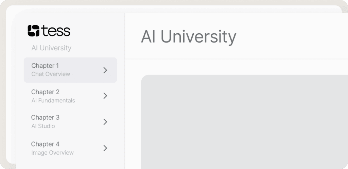
Task: Click the AI Fundamentals subtitle
Action: [53, 101]
